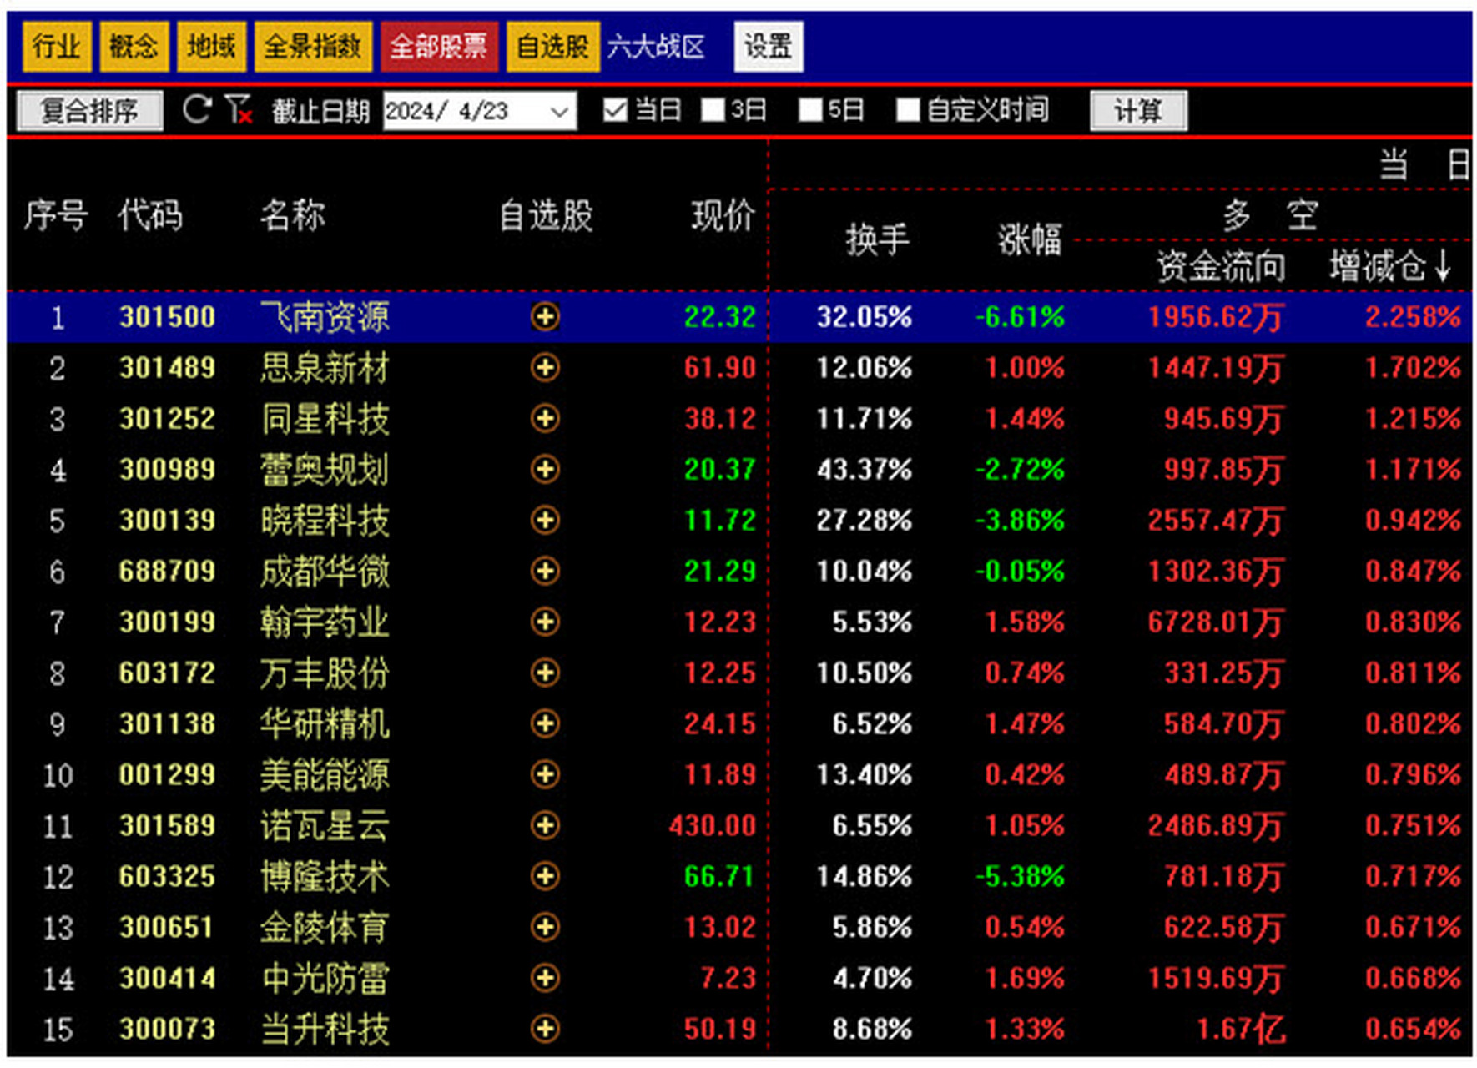1477x1068 pixels.
Task: Add 飞南资源 to watchlist via plus icon
Action: [x=545, y=316]
